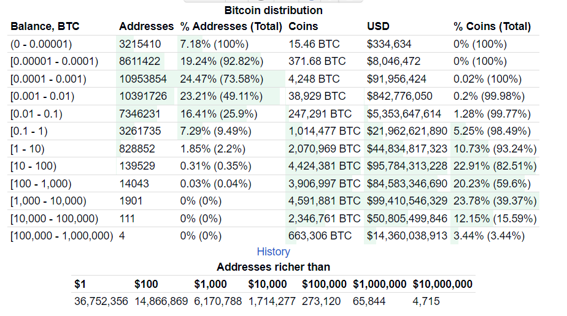
Task: Click the "% Coins (Total)" column header
Action: pyautogui.click(x=492, y=26)
